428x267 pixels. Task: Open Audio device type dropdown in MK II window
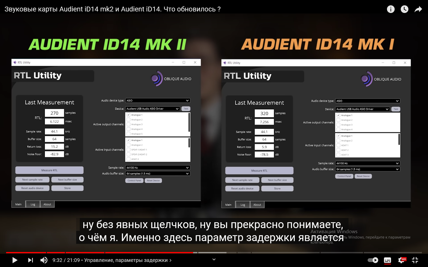pyautogui.click(x=158, y=100)
